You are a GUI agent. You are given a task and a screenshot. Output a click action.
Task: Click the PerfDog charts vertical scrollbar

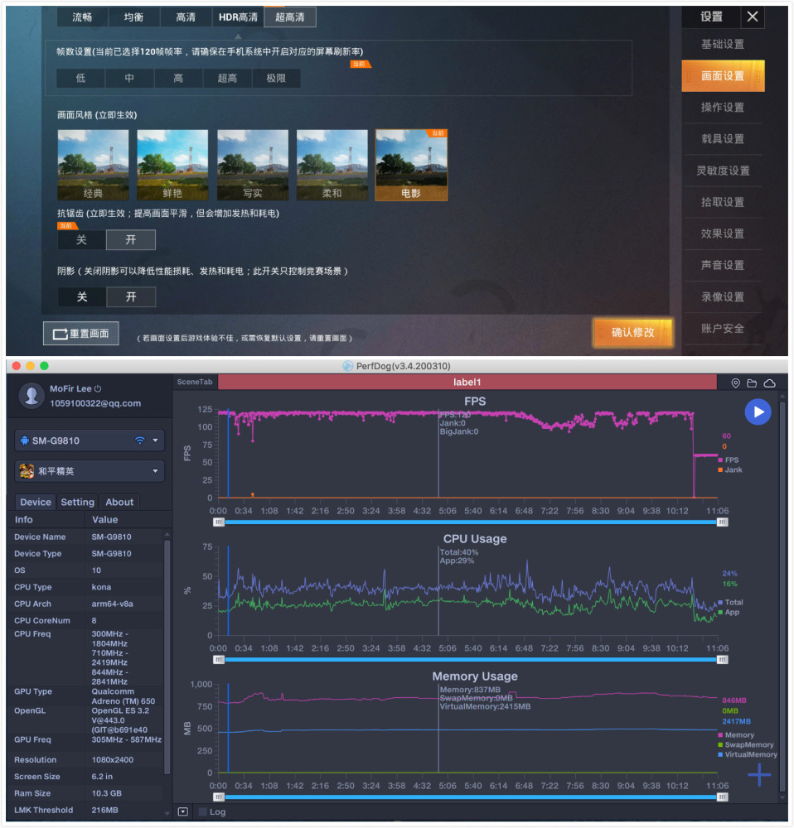(782, 597)
